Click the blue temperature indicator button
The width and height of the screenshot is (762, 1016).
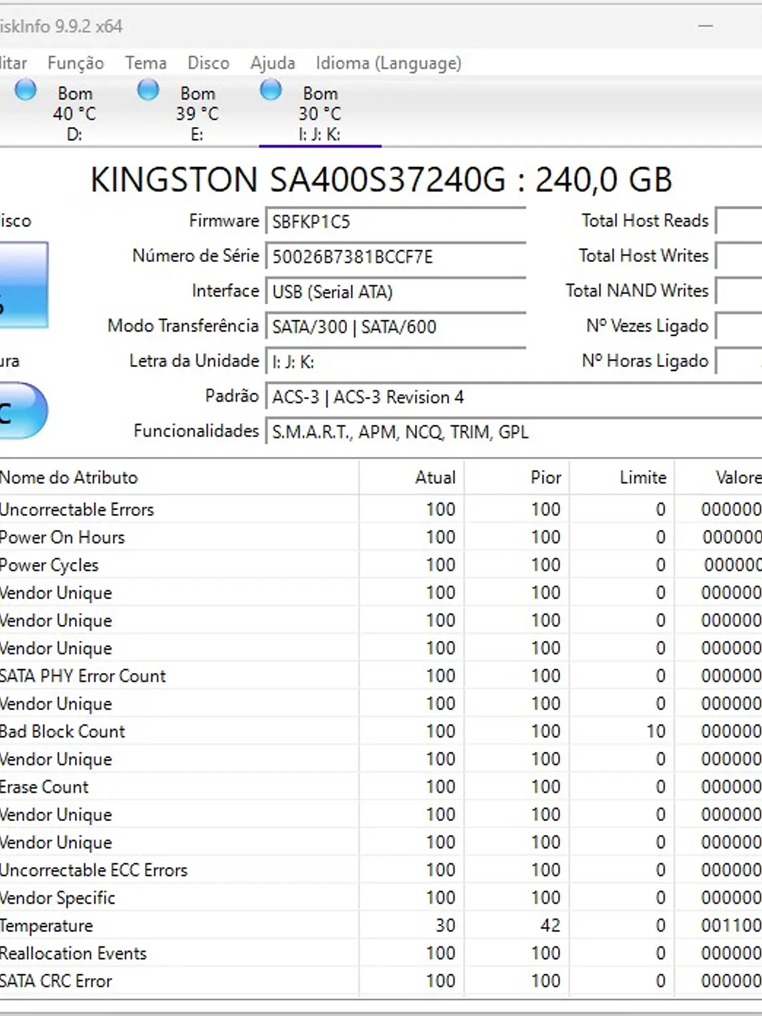(24, 410)
